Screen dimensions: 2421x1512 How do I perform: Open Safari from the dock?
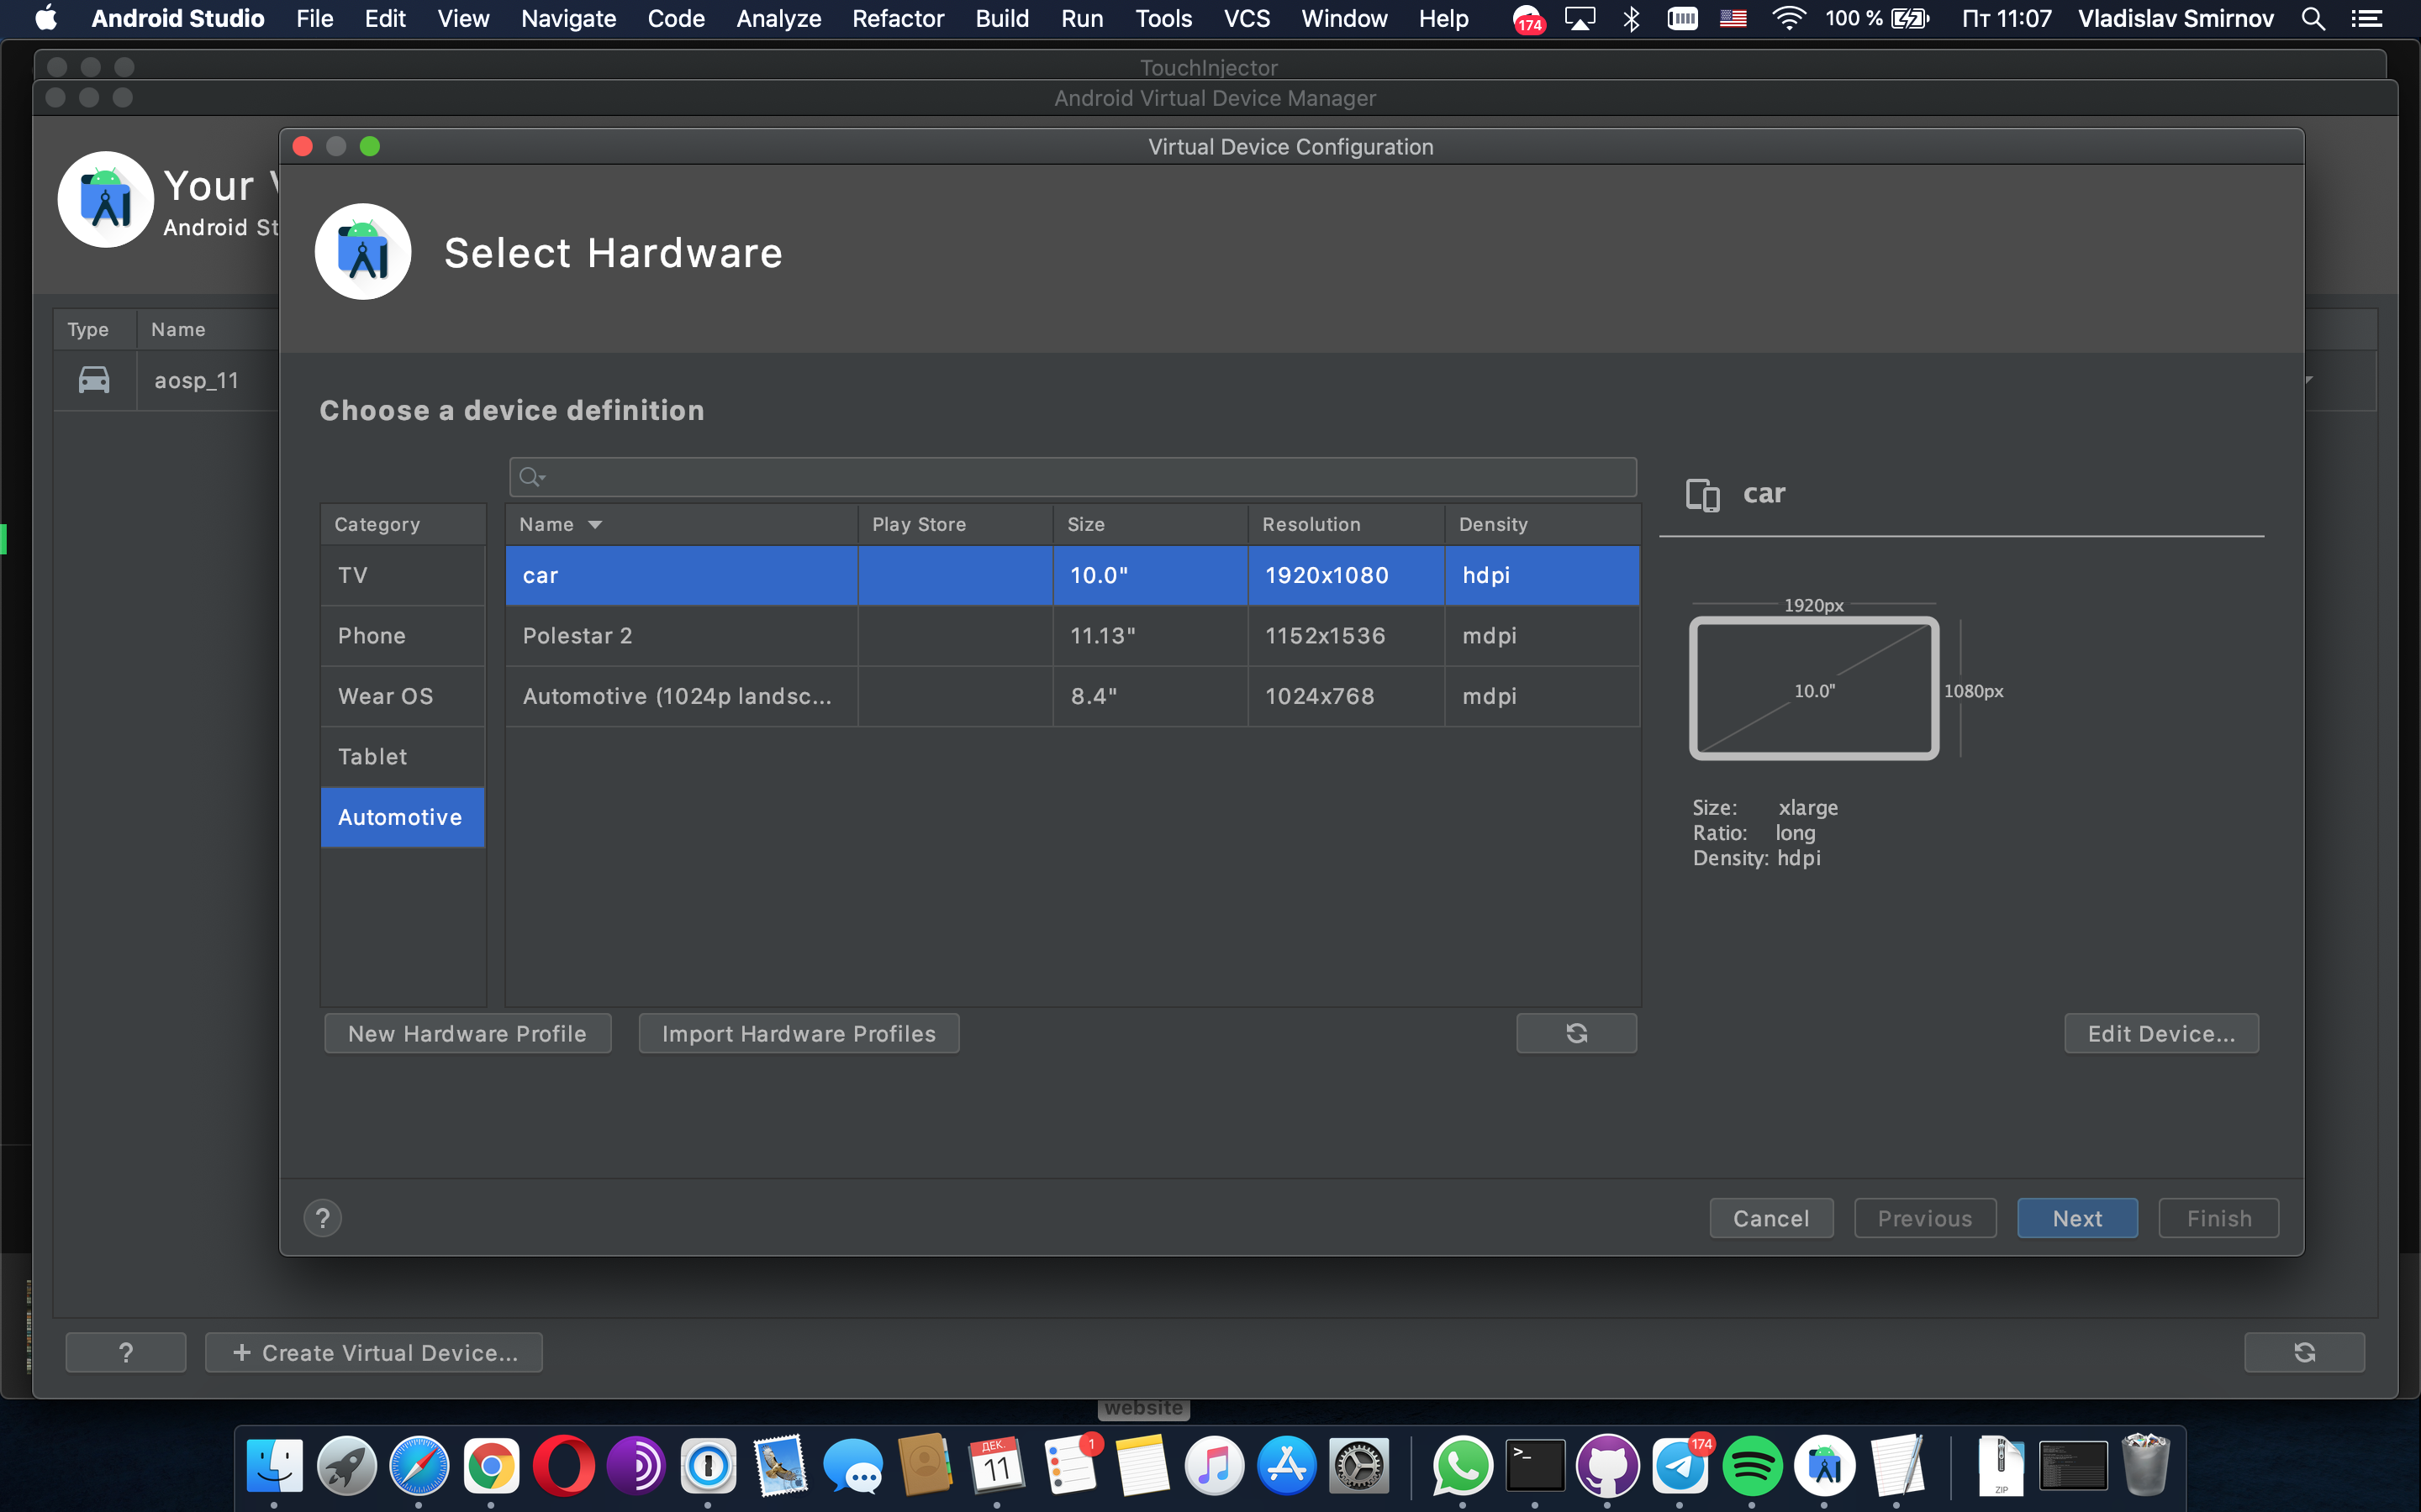click(x=419, y=1466)
